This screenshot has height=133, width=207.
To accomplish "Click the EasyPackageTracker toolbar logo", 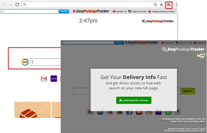I will (x=91, y=11).
